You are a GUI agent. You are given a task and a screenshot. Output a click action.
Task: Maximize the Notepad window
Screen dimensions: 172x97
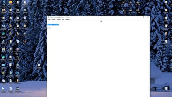[144, 17]
